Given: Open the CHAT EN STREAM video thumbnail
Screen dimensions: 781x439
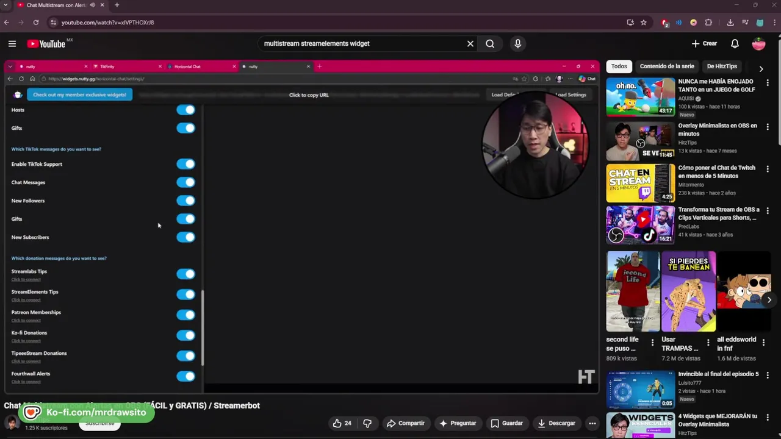Looking at the screenshot, I should pos(640,182).
